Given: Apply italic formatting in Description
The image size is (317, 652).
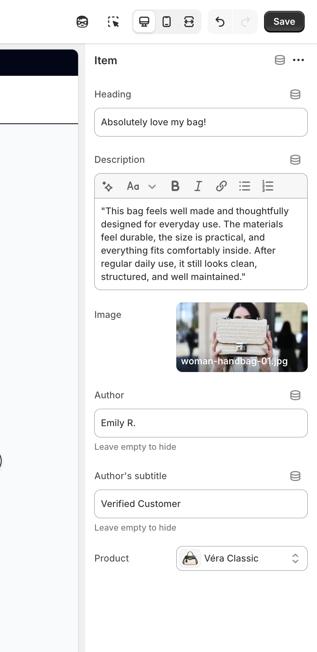Looking at the screenshot, I should (x=198, y=186).
